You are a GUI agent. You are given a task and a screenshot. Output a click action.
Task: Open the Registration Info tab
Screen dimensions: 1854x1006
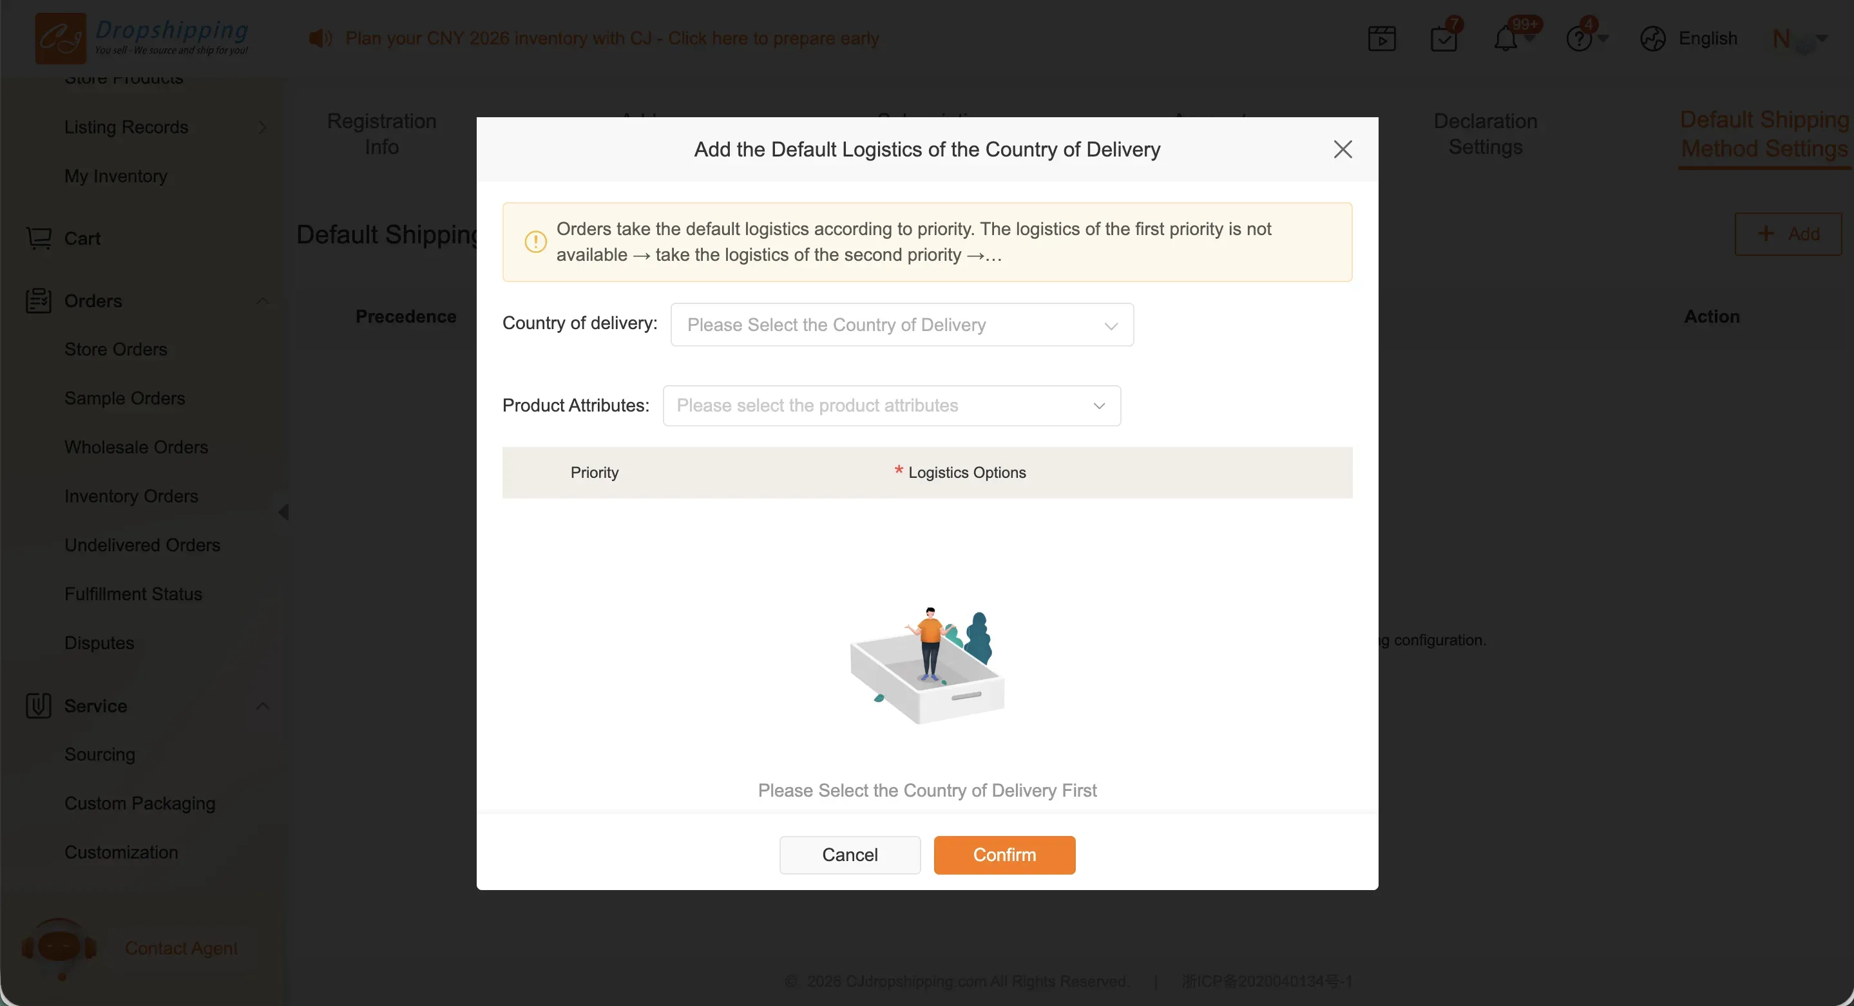pos(381,134)
